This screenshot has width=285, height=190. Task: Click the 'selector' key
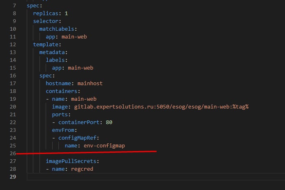tap(46, 21)
